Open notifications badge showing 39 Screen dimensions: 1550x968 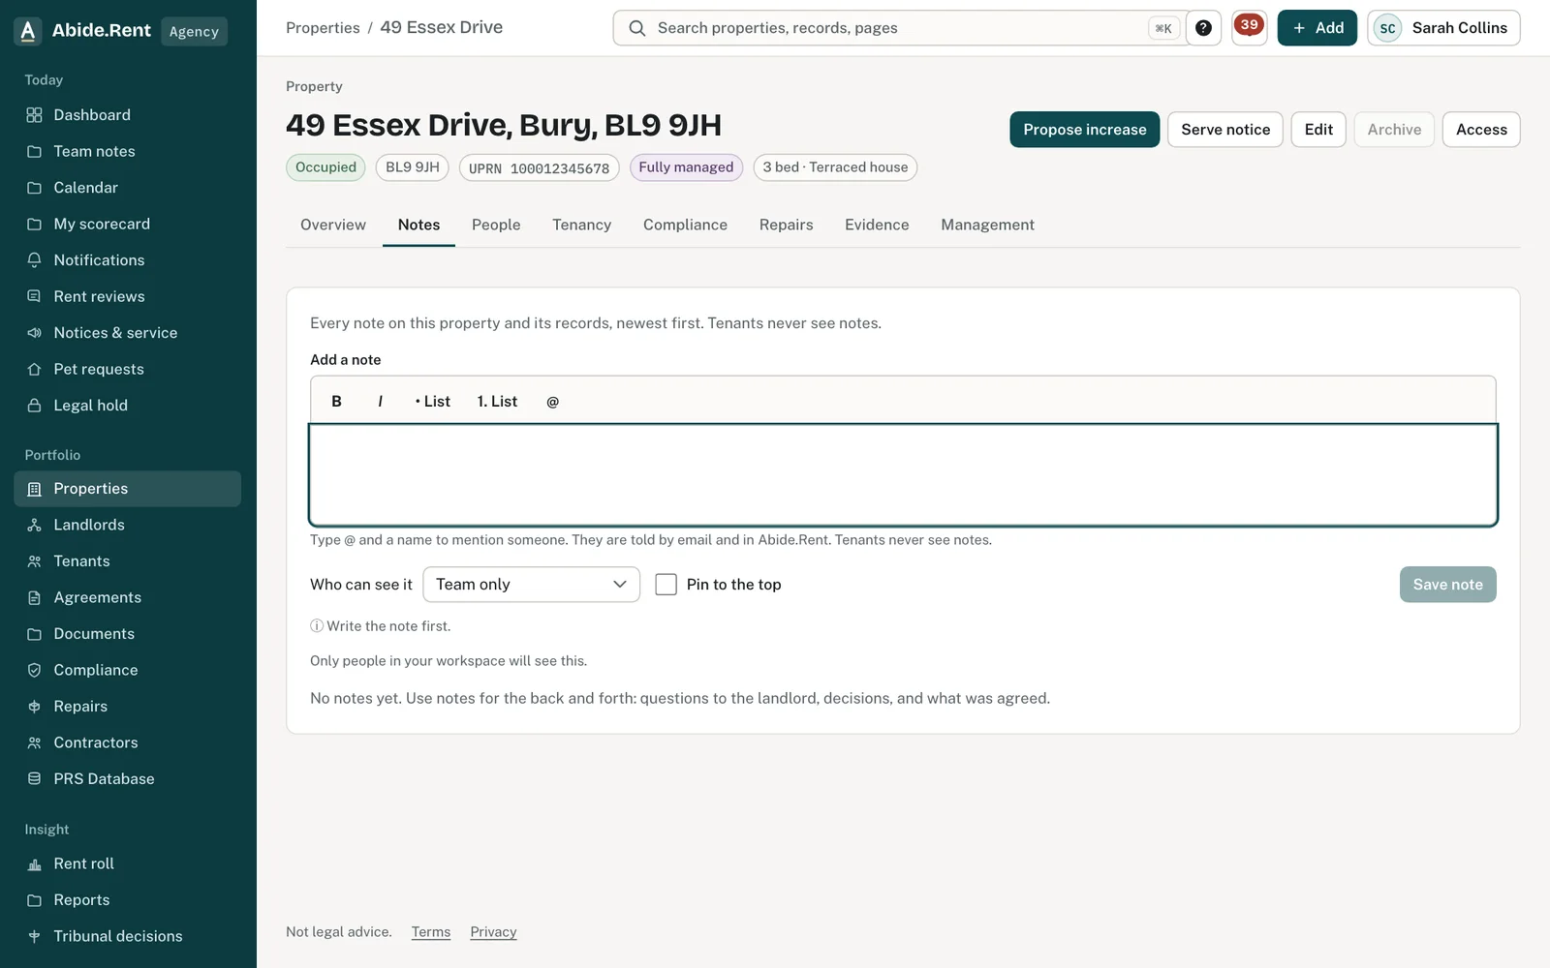(x=1250, y=28)
